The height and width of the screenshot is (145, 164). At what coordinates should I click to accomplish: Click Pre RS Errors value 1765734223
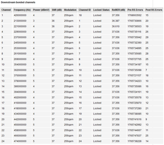(135, 81)
